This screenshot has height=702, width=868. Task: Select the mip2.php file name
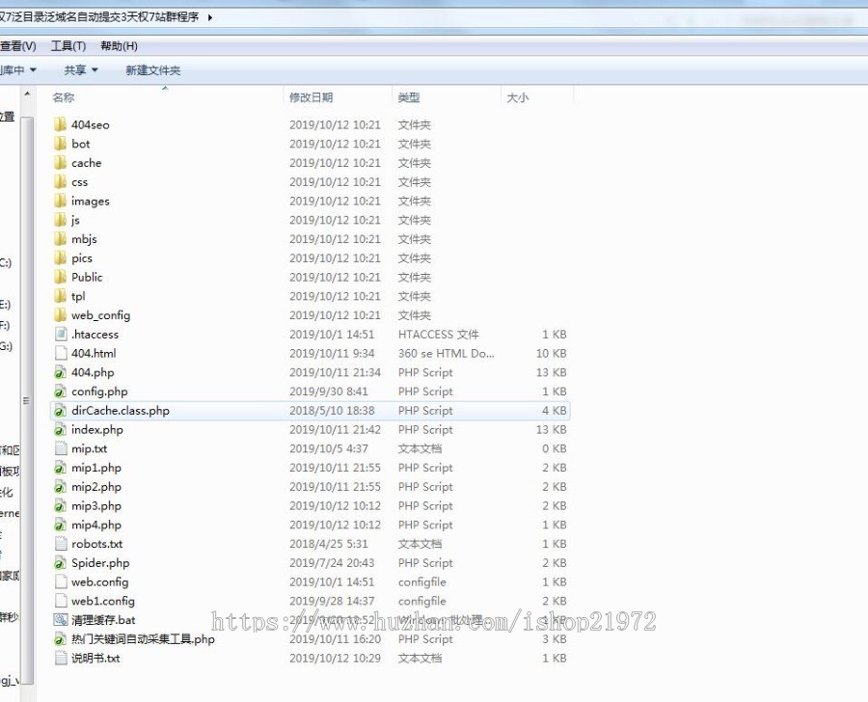(96, 487)
